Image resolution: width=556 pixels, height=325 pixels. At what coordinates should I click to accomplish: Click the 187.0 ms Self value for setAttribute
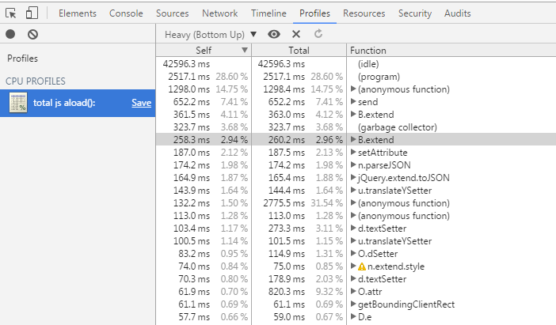coord(192,153)
